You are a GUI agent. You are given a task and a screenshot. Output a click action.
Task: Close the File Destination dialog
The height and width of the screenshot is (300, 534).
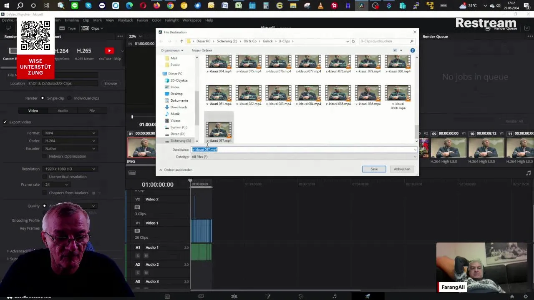pyautogui.click(x=414, y=32)
